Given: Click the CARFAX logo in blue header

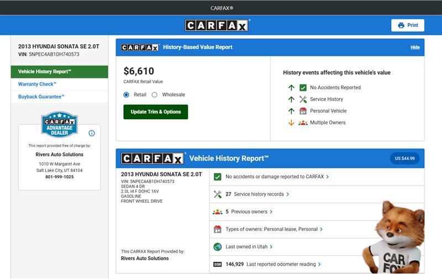Looking at the screenshot, I should (x=217, y=25).
